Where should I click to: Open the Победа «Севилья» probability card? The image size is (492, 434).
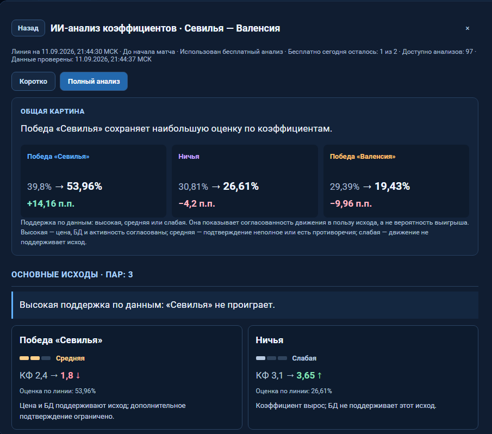[94, 181]
